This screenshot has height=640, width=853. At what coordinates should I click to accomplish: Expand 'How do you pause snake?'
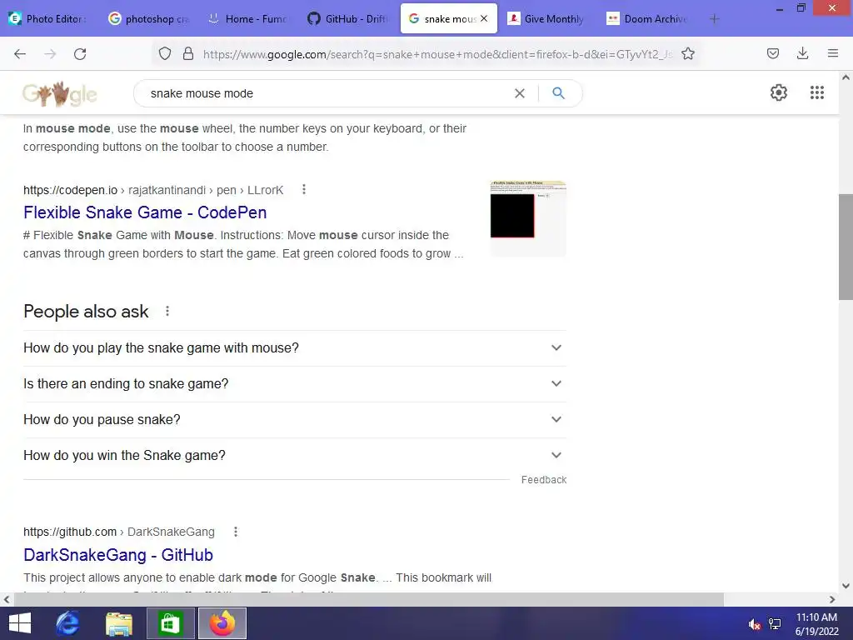(x=295, y=420)
